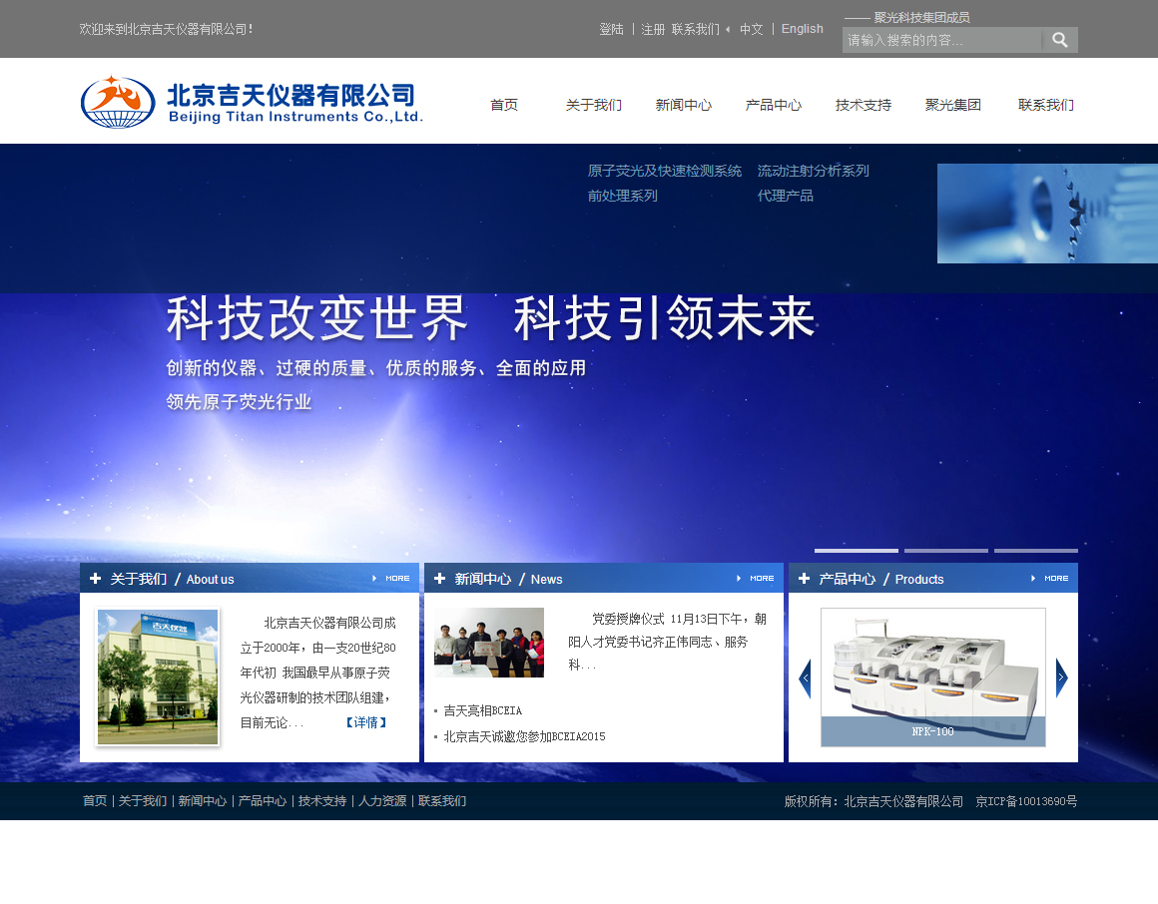This screenshot has width=1158, height=904.
Task: Select 流动注射分析系列 product category
Action: coord(814,172)
